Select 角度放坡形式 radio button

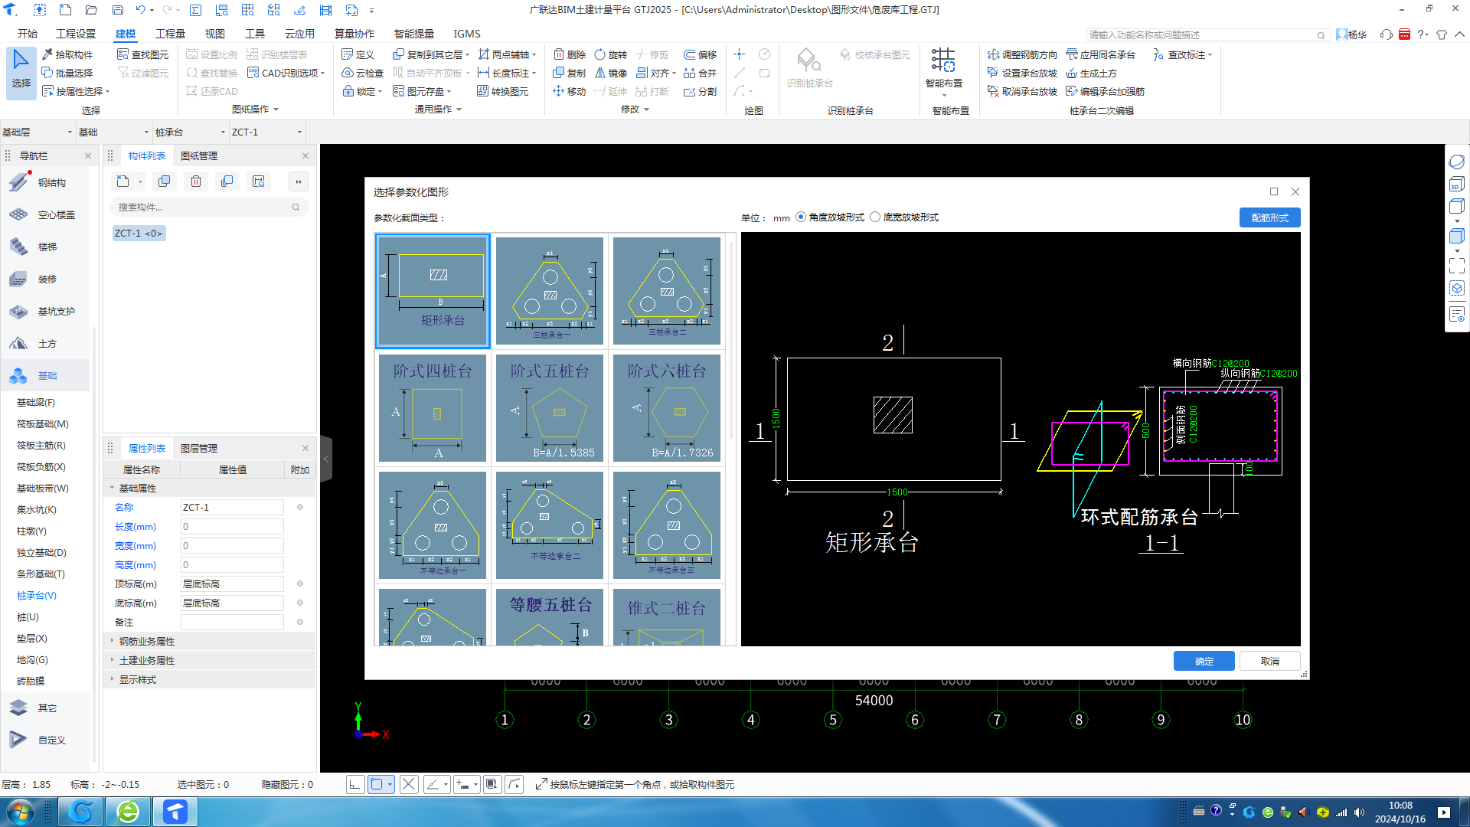pyautogui.click(x=801, y=217)
